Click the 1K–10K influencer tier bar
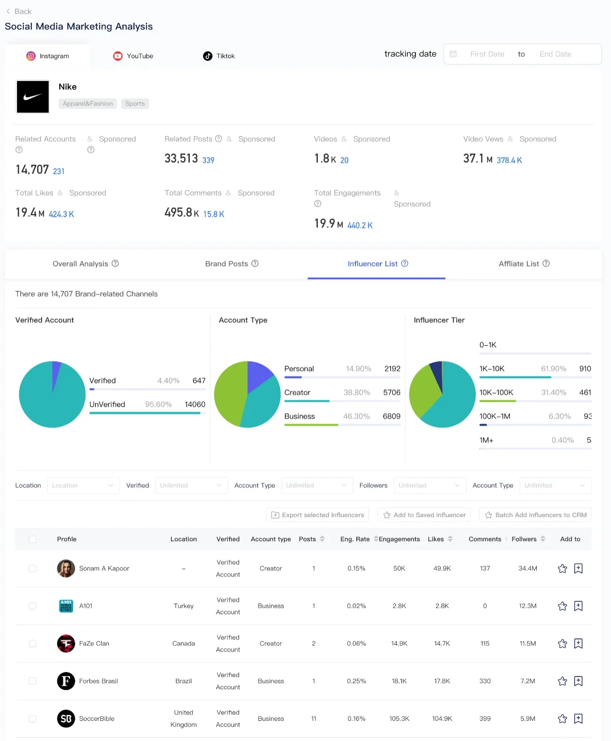The width and height of the screenshot is (611, 741). tap(535, 377)
